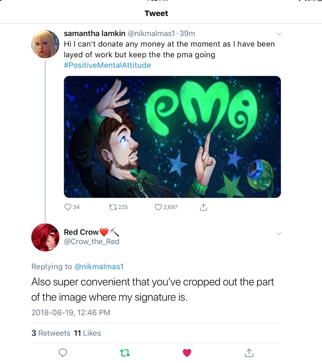This screenshot has width=322, height=363.
Task: View the 3 Retweets list
Action: [x=51, y=333]
